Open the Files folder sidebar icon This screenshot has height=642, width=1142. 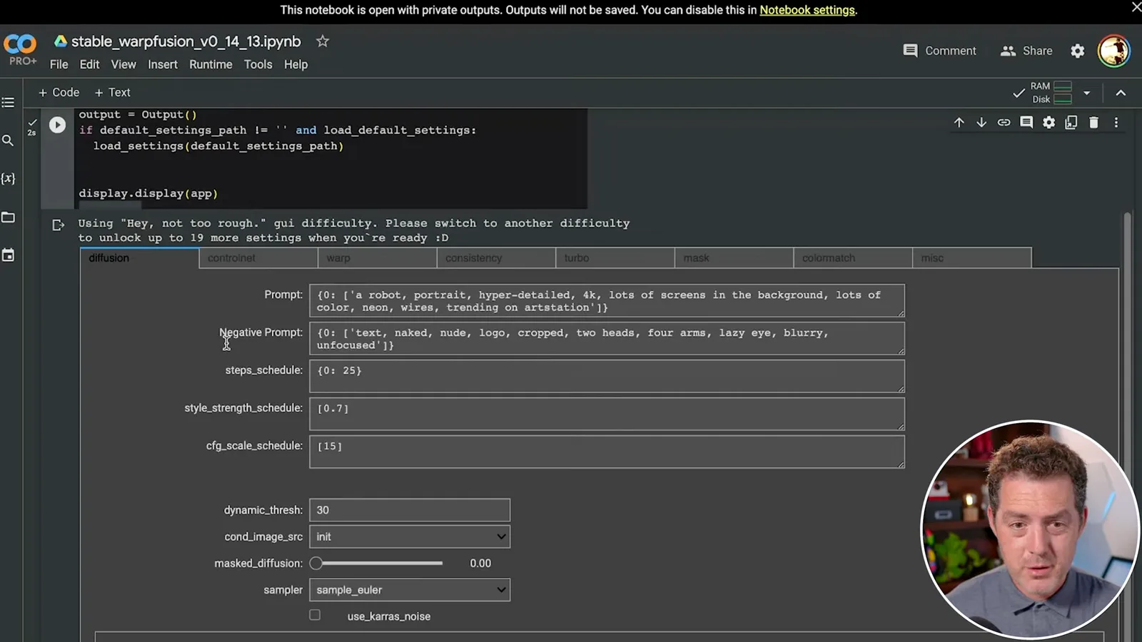point(8,217)
